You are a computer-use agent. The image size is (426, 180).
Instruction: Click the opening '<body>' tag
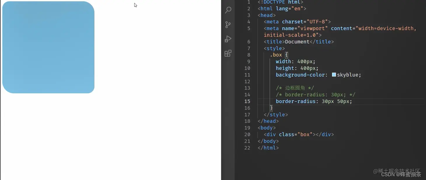click(x=267, y=128)
